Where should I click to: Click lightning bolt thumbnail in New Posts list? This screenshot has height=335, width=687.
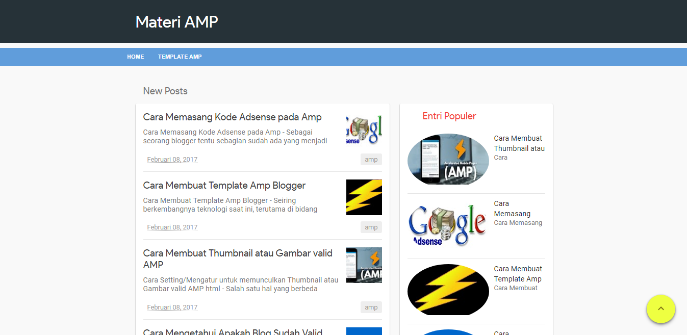pos(364,197)
